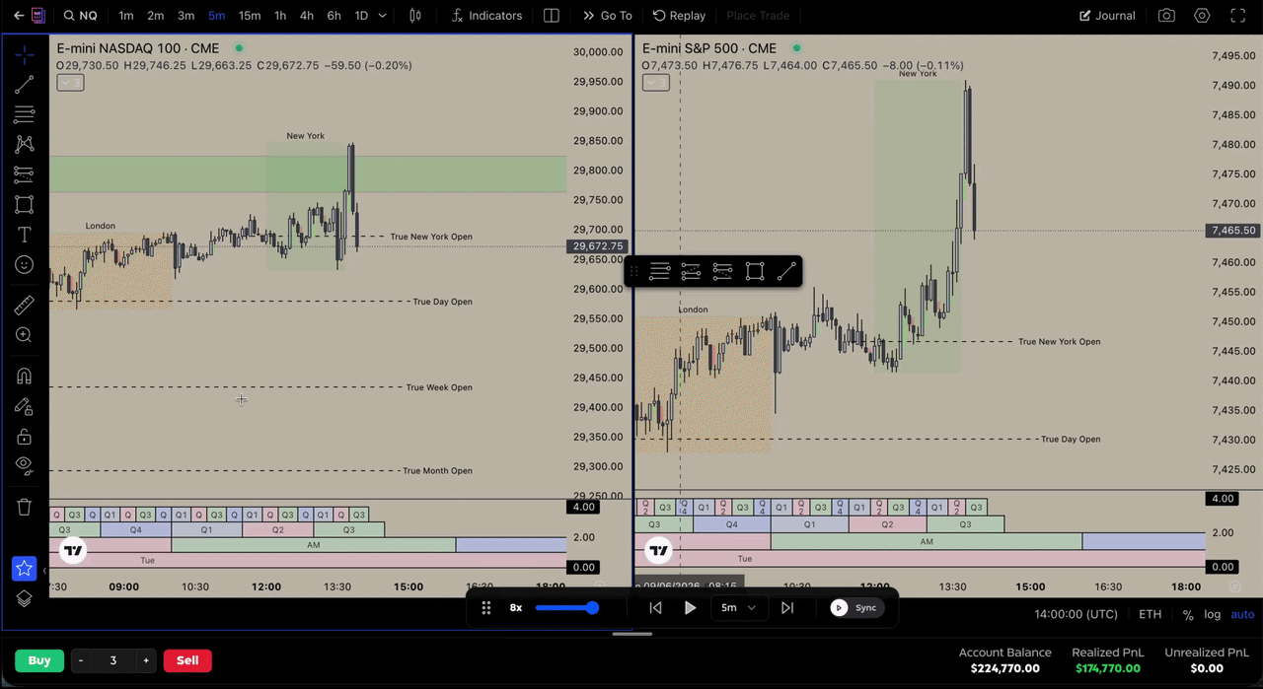Switch to the 1m timeframe
Screen dimensions: 1263x689
[126, 16]
